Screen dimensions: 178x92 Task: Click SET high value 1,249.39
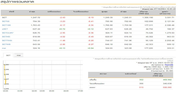108,17
